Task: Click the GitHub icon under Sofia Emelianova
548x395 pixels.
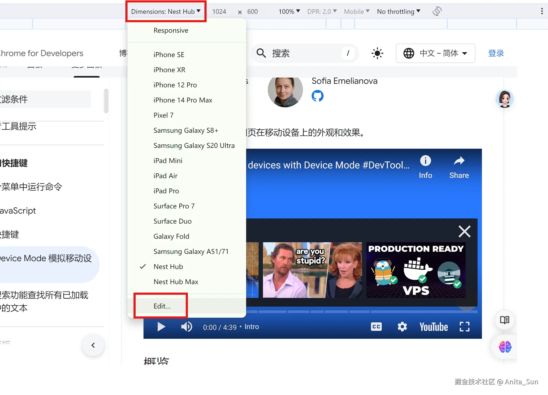Action: click(317, 96)
